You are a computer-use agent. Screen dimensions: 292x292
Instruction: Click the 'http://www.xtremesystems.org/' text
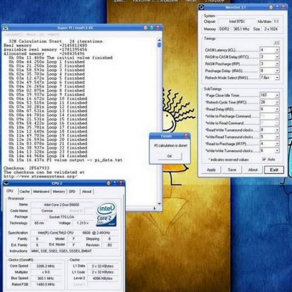coord(40,176)
